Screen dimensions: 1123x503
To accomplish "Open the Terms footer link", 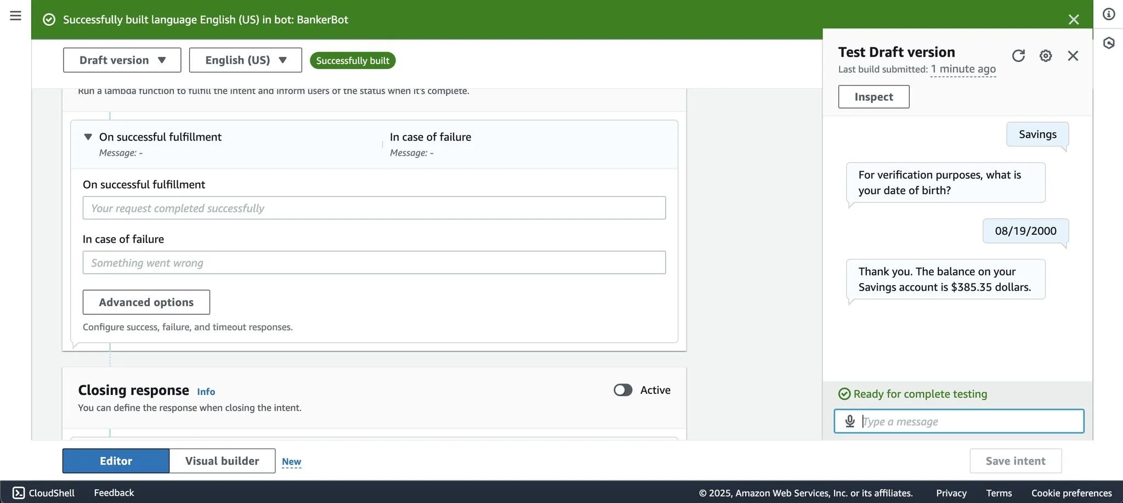I will pos(999,493).
